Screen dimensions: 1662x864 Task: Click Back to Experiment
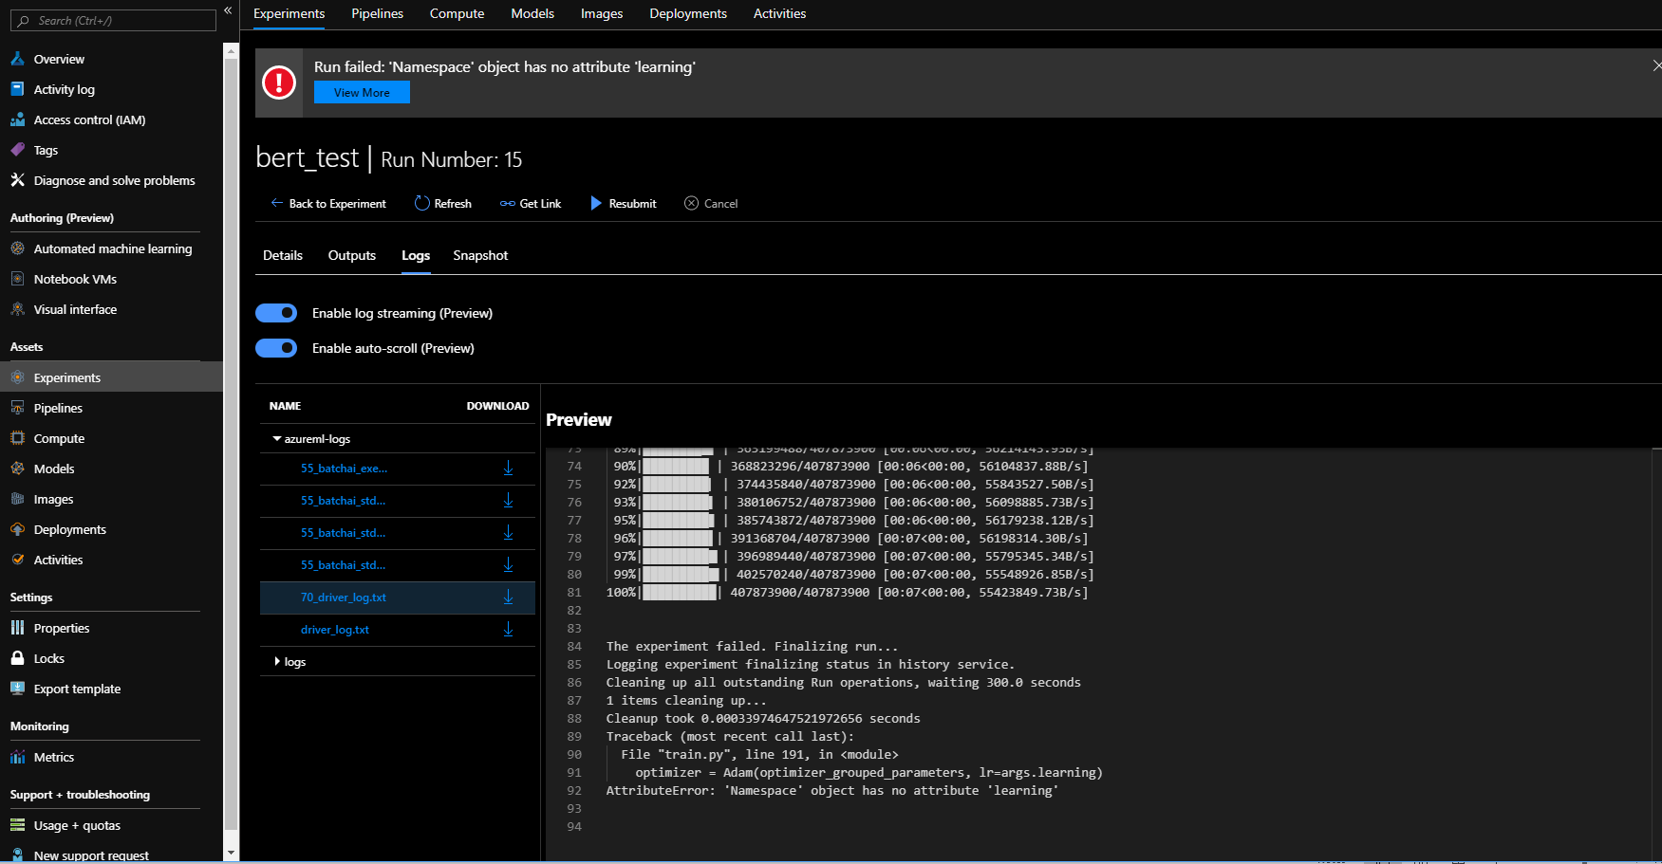tap(328, 203)
